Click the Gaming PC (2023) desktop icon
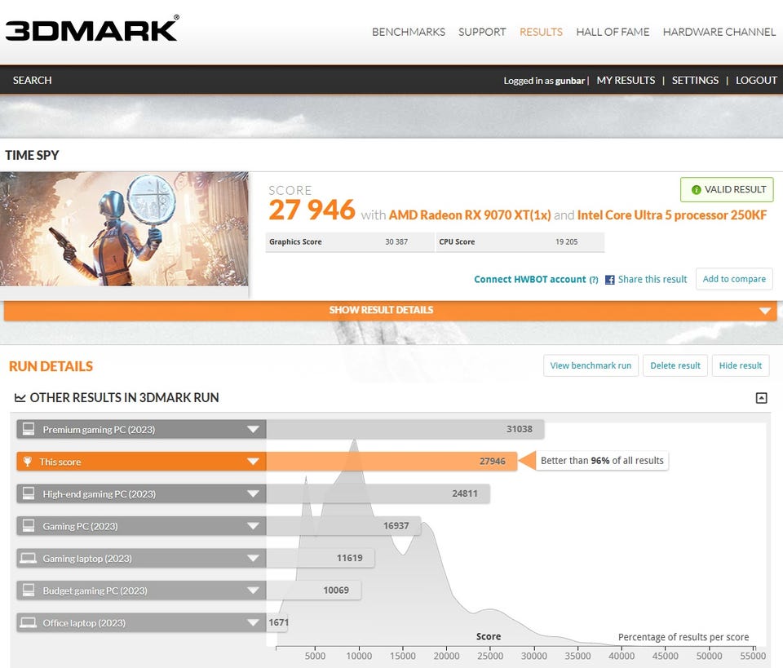Image resolution: width=783 pixels, height=668 pixels. [29, 526]
